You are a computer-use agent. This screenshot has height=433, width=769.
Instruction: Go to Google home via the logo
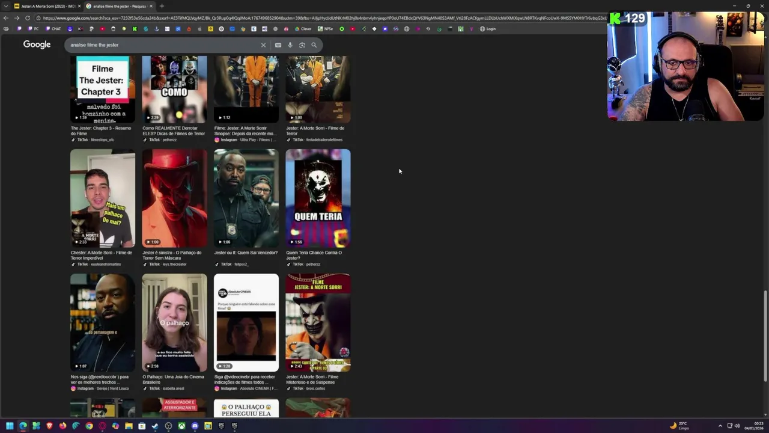(37, 45)
